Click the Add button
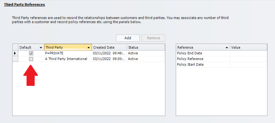Screen dimensions: 275x123 click(x=128, y=38)
